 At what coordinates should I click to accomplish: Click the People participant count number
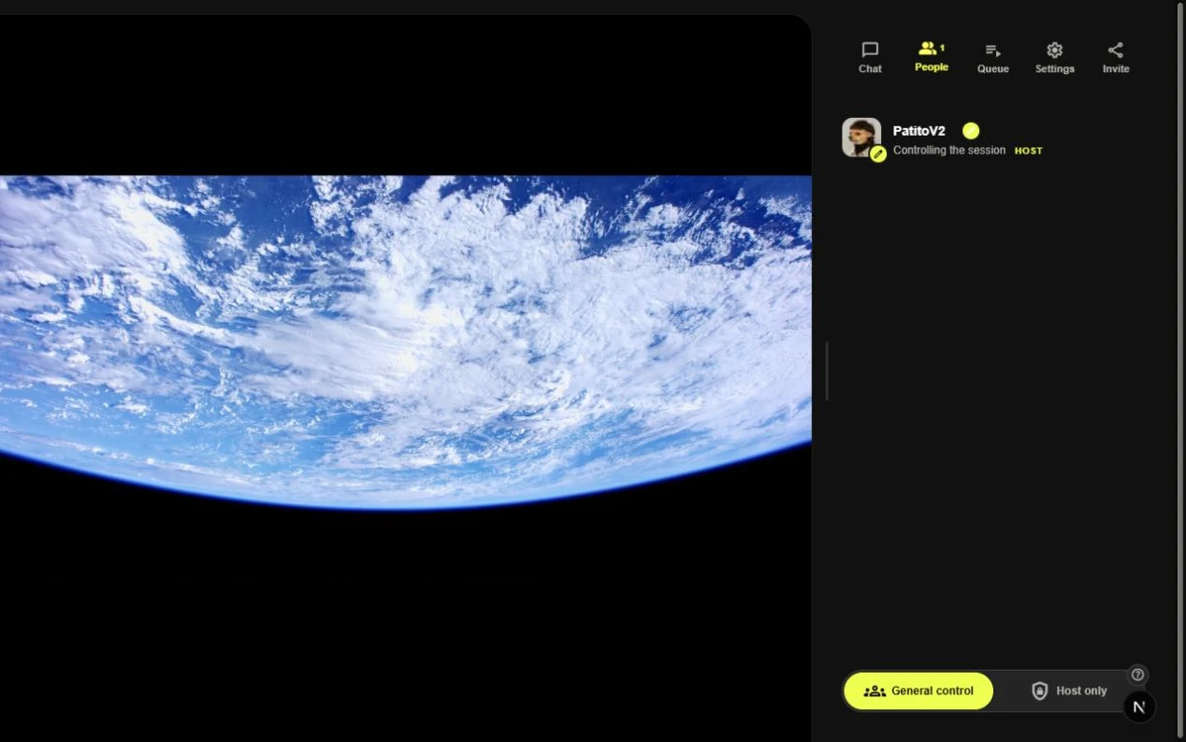(942, 47)
